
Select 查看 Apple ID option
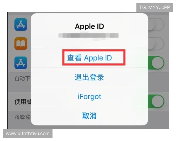click(x=89, y=58)
